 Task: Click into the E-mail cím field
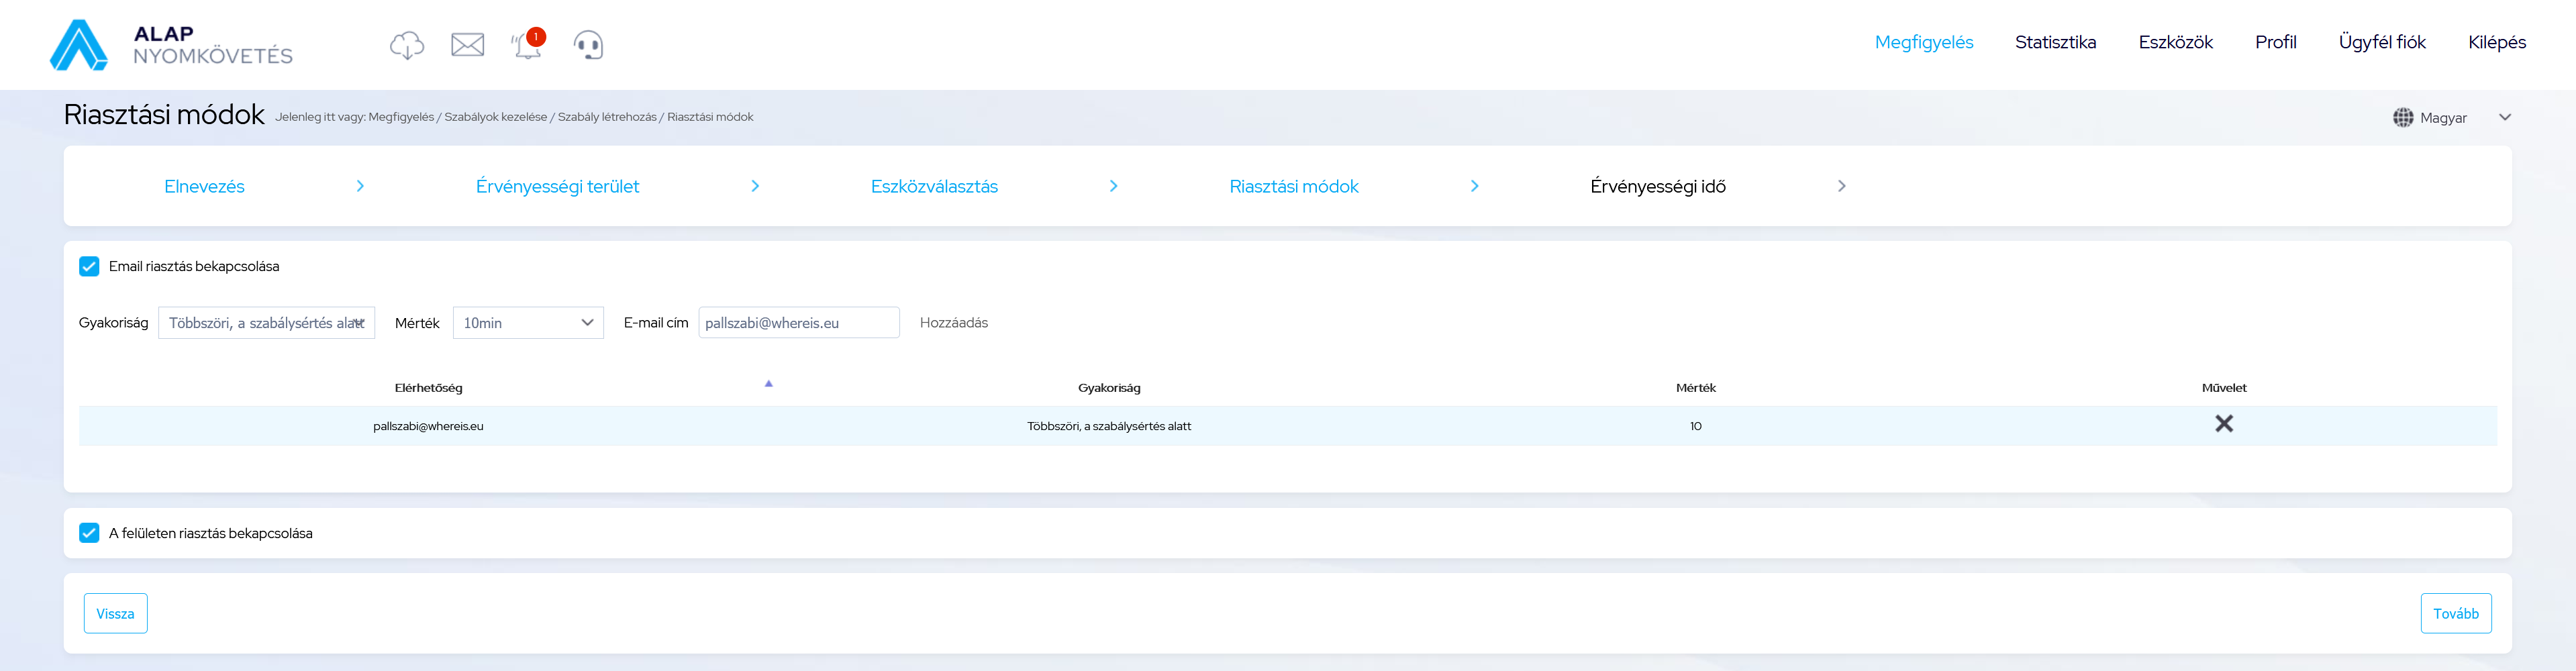[798, 323]
